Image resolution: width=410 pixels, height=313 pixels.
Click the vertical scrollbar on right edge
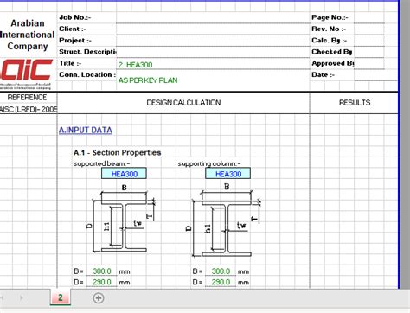coord(405,144)
